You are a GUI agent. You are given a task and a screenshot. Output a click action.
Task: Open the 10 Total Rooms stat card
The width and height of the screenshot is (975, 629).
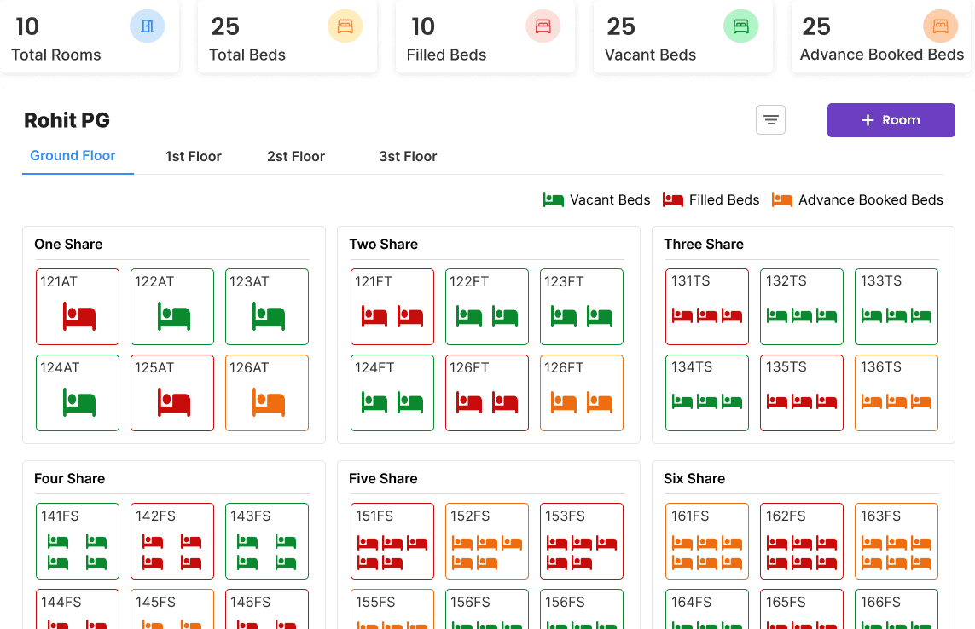tap(90, 37)
